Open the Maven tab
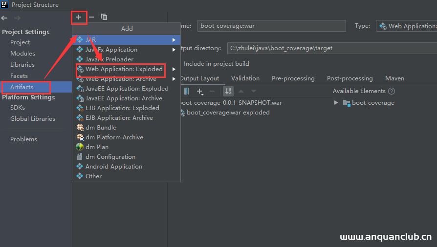437x247 pixels. (x=394, y=78)
